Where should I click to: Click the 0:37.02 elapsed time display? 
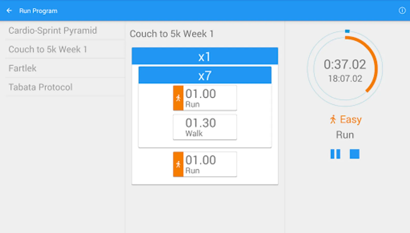tap(345, 64)
